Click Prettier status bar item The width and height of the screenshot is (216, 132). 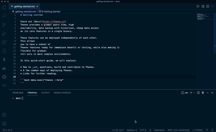(x=198, y=130)
